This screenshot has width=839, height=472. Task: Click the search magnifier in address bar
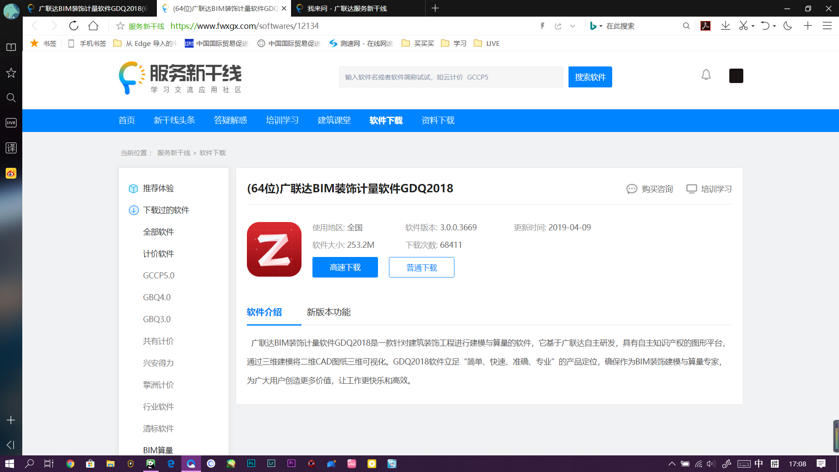point(686,26)
